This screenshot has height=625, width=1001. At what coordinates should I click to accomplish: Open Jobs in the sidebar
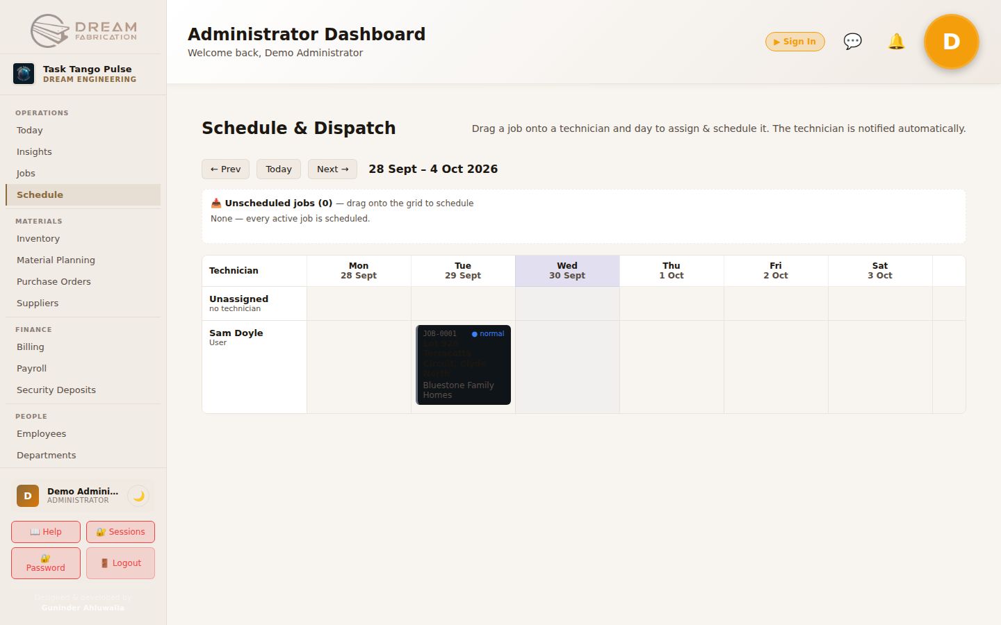click(83, 173)
